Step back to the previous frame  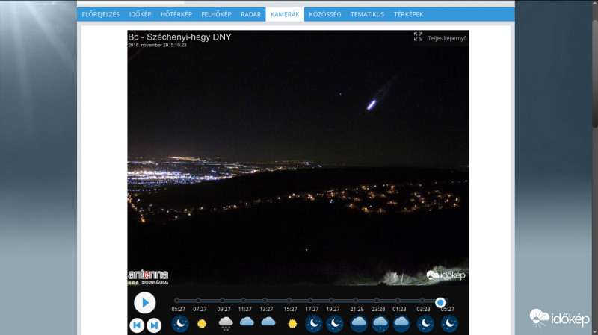[x=137, y=325]
